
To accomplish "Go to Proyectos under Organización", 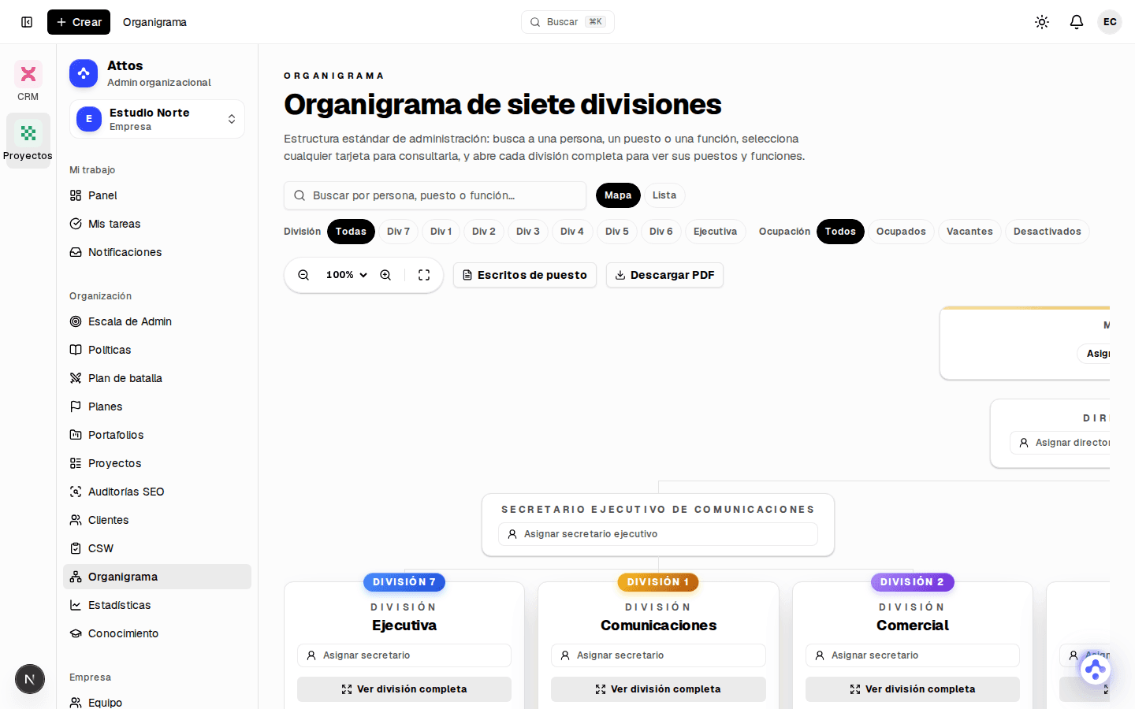I will pos(157,463).
